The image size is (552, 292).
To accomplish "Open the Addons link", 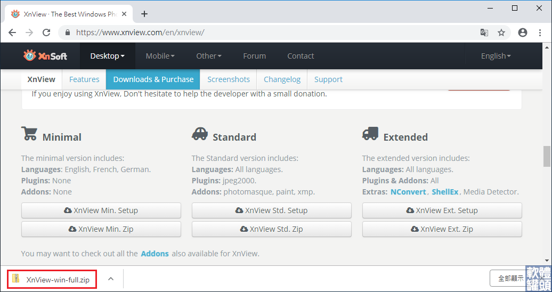I will [x=155, y=254].
